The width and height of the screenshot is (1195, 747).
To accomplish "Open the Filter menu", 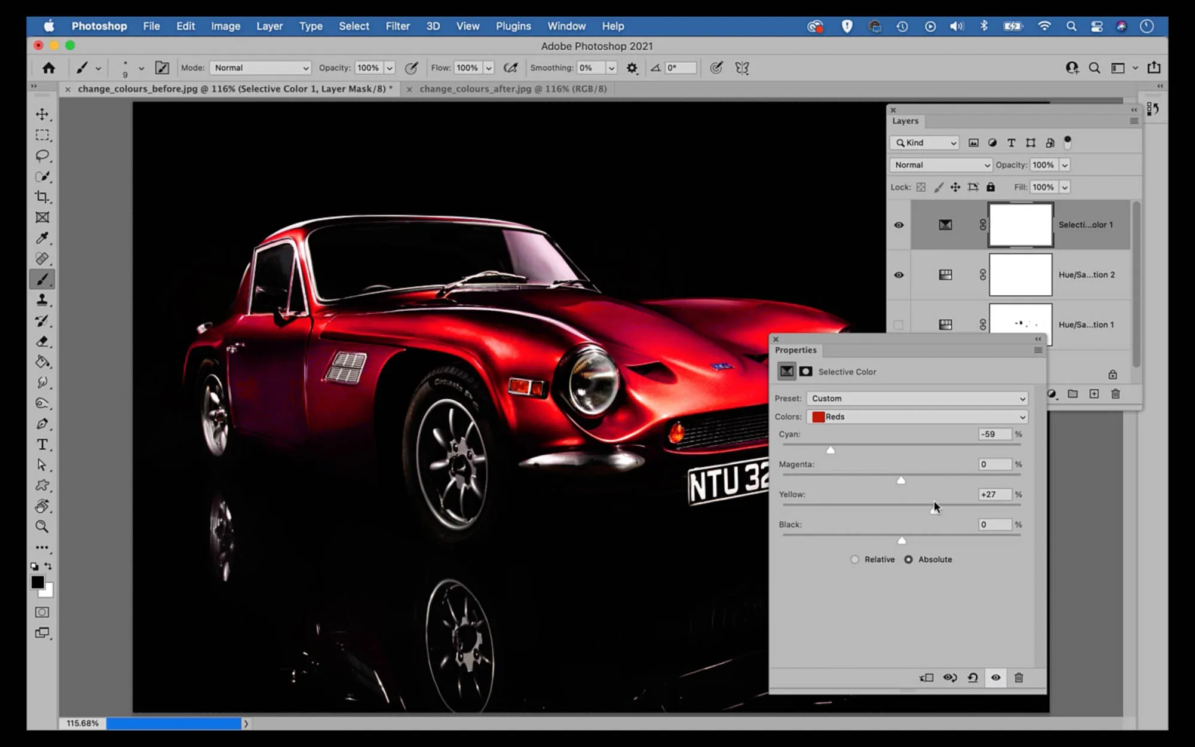I will click(x=397, y=26).
